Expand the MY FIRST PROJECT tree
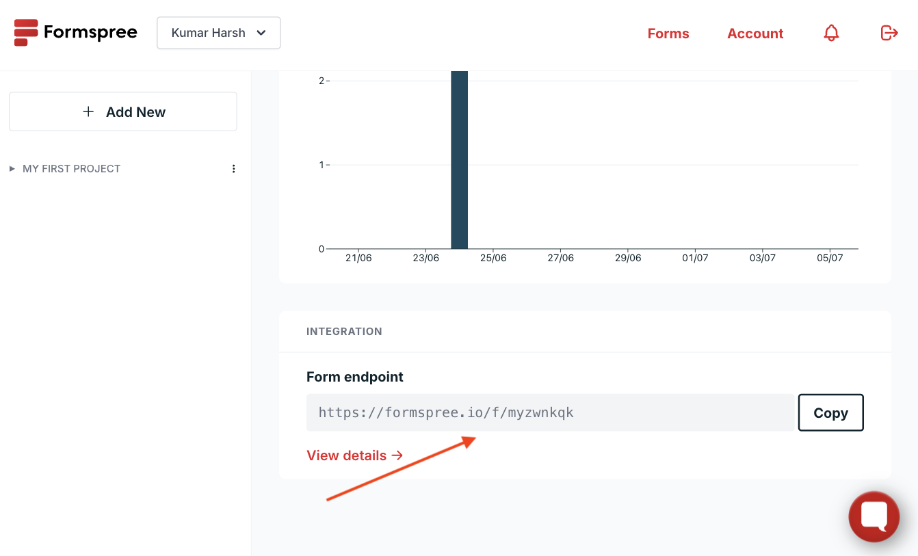Image resolution: width=918 pixels, height=556 pixels. [11, 168]
